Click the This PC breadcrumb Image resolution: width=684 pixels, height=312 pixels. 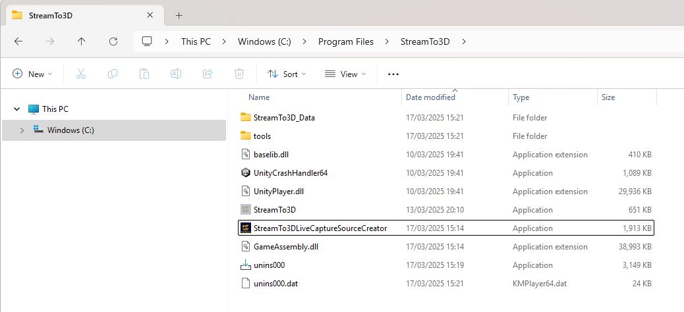coord(196,42)
